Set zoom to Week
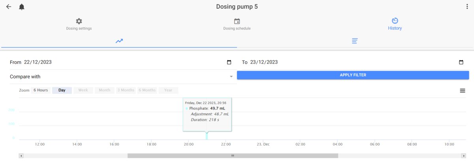This screenshot has height=163, width=474. point(83,90)
